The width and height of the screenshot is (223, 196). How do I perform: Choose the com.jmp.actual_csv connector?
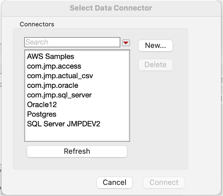click(77, 76)
